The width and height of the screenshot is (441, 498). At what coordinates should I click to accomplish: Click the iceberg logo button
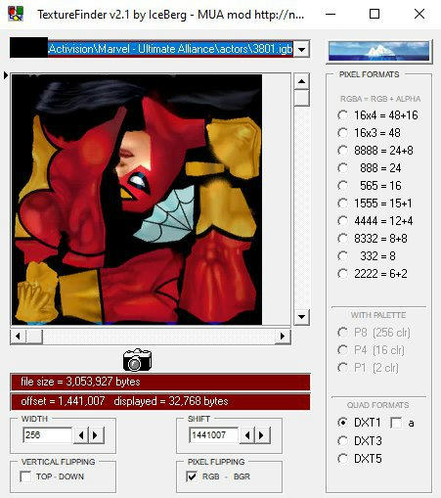pyautogui.click(x=379, y=51)
